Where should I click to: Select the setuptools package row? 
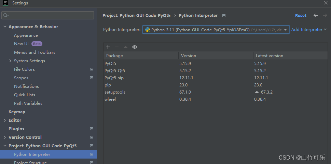pos(216,92)
